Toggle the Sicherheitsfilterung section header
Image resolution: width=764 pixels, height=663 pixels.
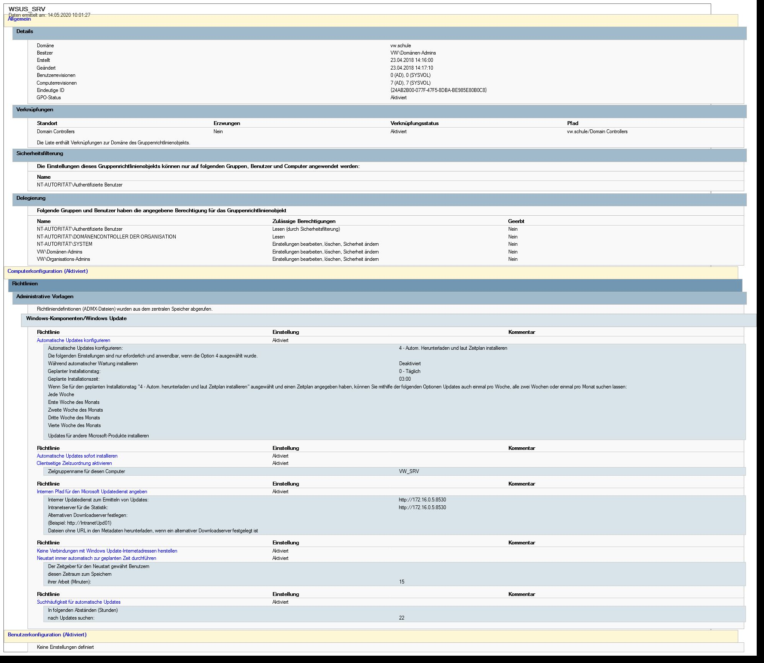[x=40, y=153]
